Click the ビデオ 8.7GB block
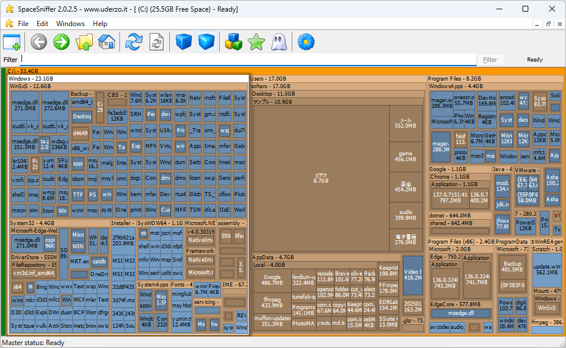The width and height of the screenshot is (566, 348). [321, 178]
